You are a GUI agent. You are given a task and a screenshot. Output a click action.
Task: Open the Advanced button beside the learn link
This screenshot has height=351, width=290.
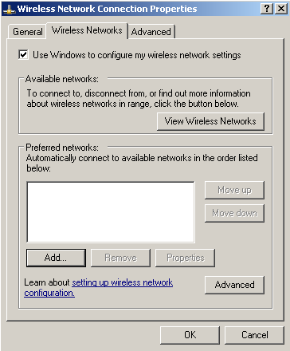pyautogui.click(x=234, y=285)
